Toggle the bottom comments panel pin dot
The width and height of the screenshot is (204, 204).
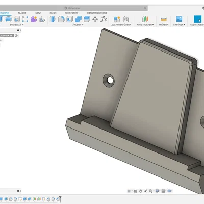coord(18,191)
